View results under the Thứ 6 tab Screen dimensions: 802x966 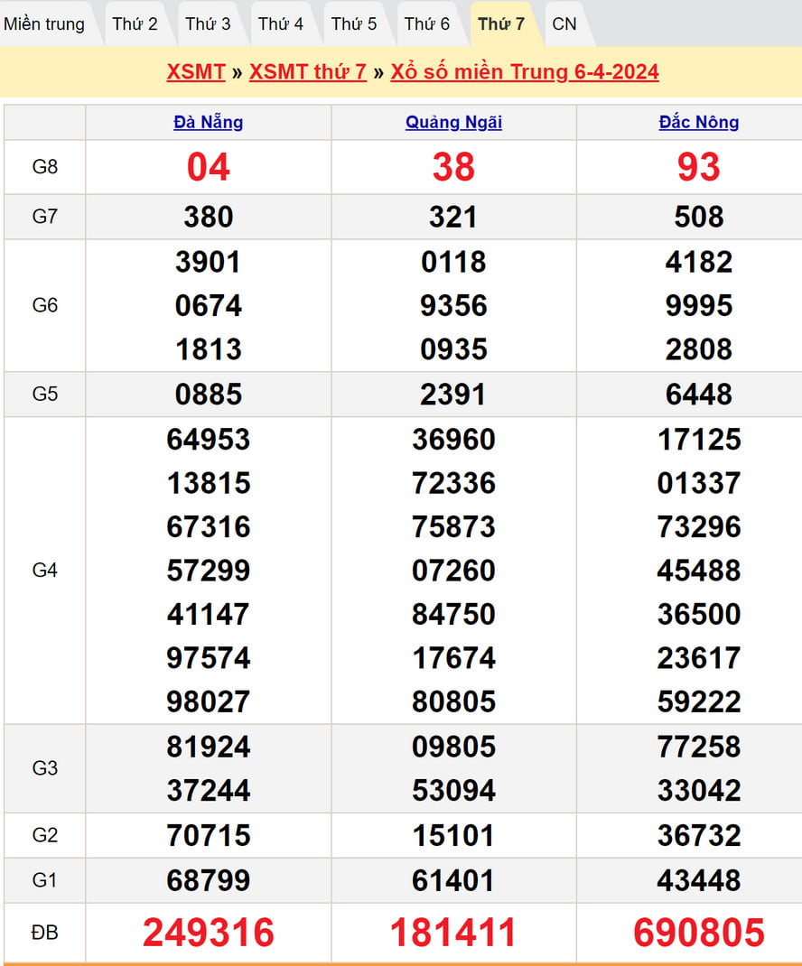[x=426, y=24]
